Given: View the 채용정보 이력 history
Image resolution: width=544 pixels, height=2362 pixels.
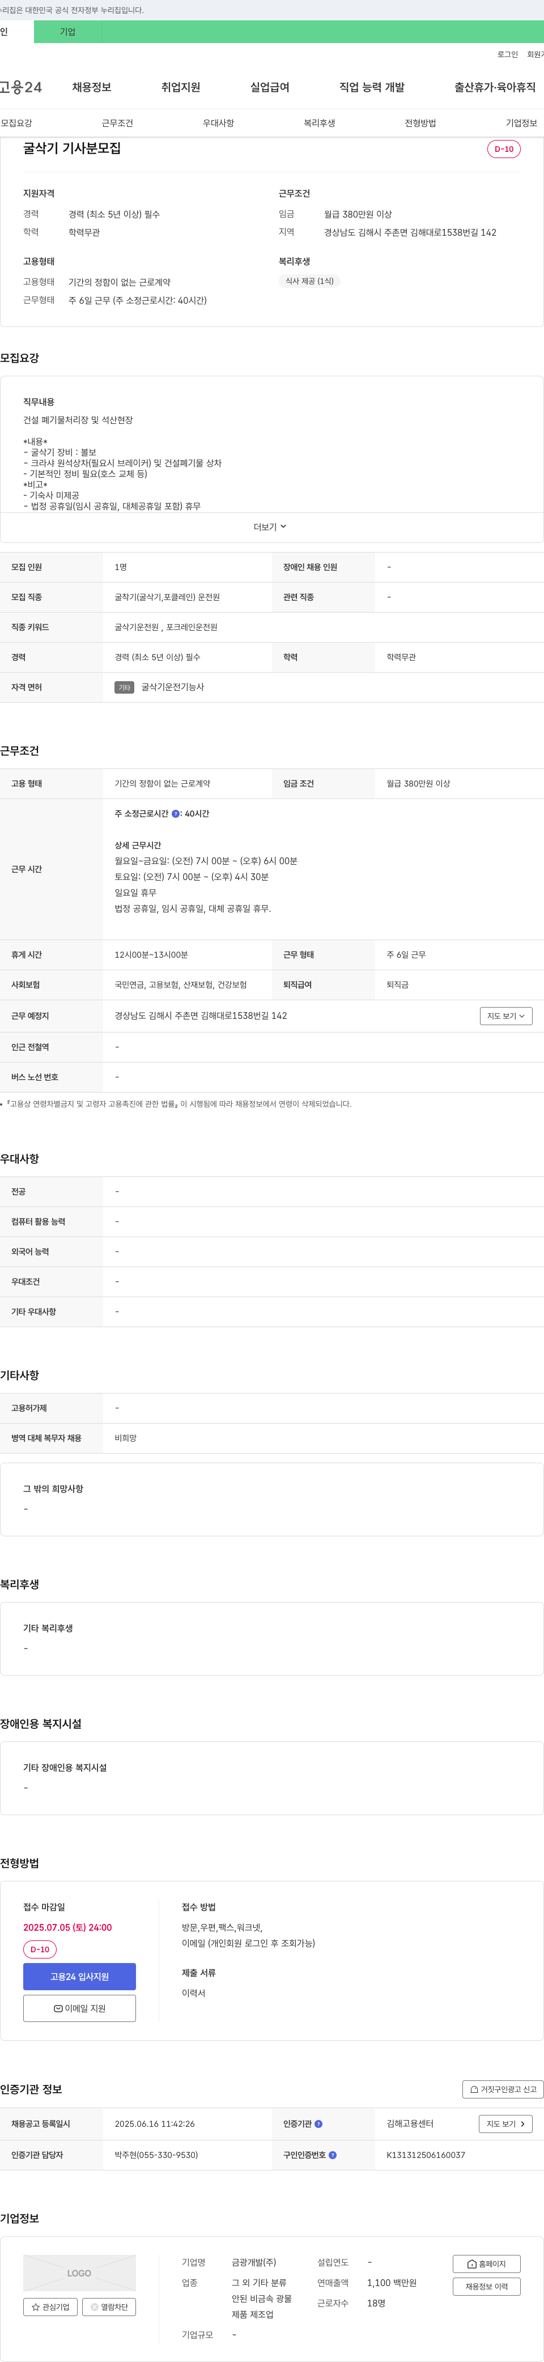Looking at the screenshot, I should point(486,2286).
